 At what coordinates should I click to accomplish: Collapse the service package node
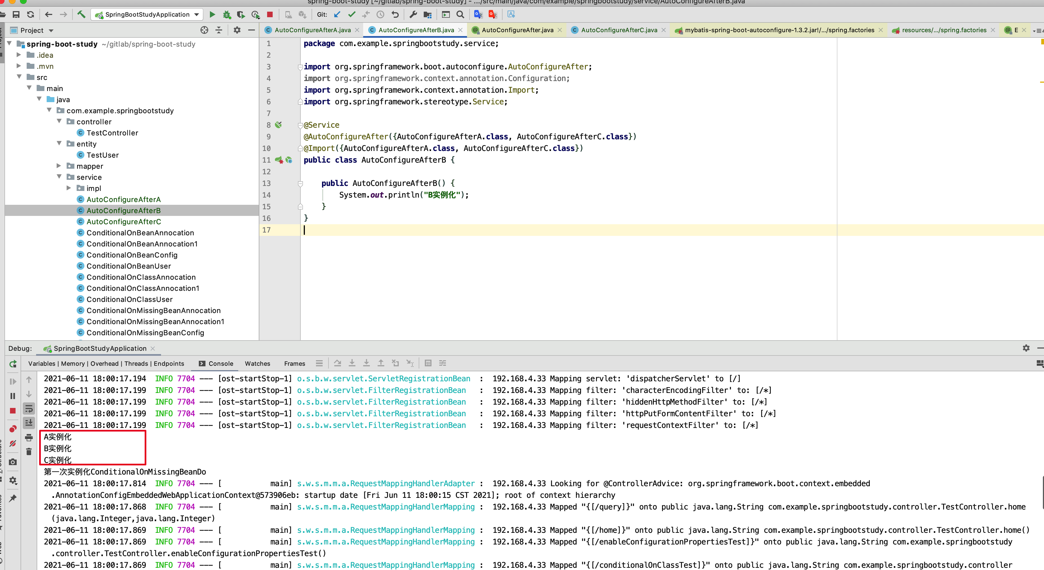pos(60,176)
